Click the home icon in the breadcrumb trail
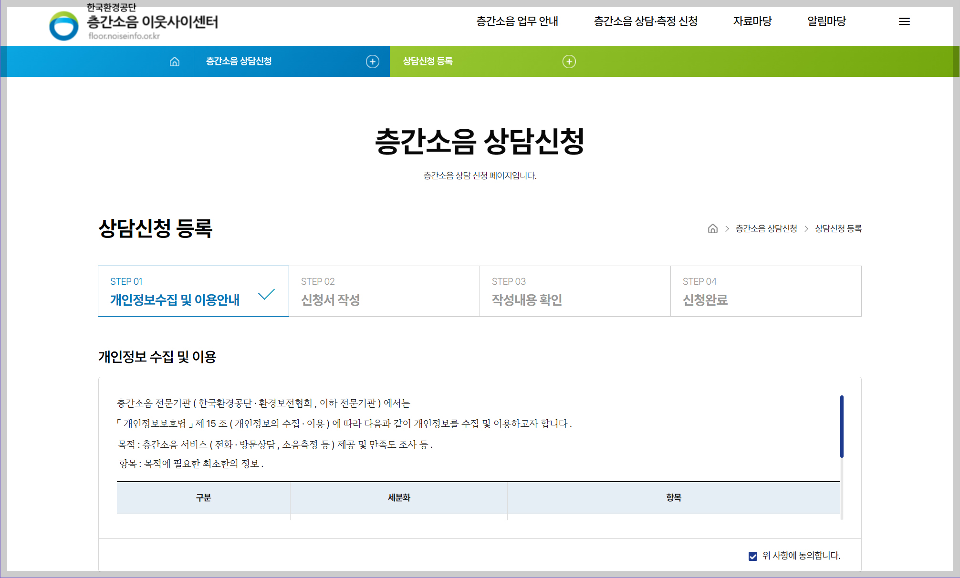960x578 pixels. [x=712, y=229]
